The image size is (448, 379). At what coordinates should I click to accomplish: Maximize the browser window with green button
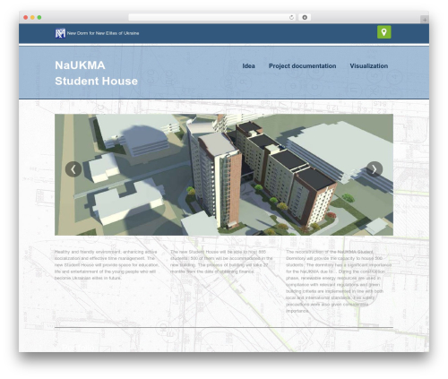click(x=39, y=17)
